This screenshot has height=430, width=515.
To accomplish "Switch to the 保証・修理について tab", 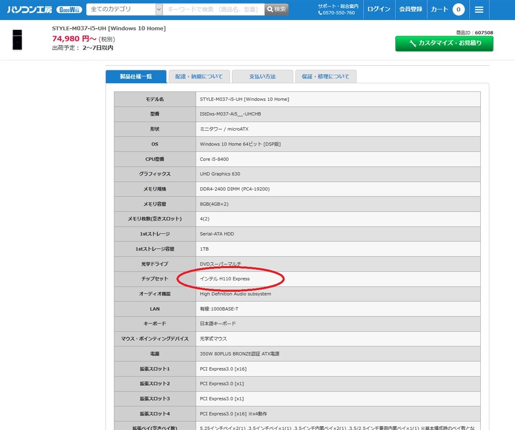I will tap(325, 76).
